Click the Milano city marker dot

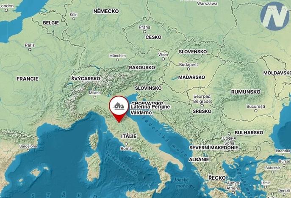pyautogui.click(x=95, y=97)
